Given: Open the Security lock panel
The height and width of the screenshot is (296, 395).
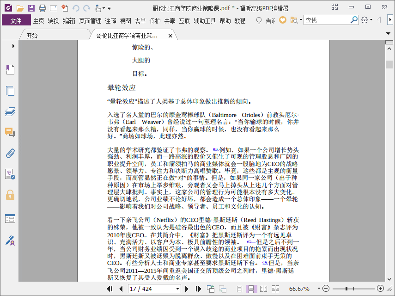Looking at the screenshot, I should point(10,195).
